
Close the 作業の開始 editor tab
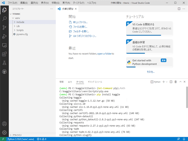pos(76,9)
